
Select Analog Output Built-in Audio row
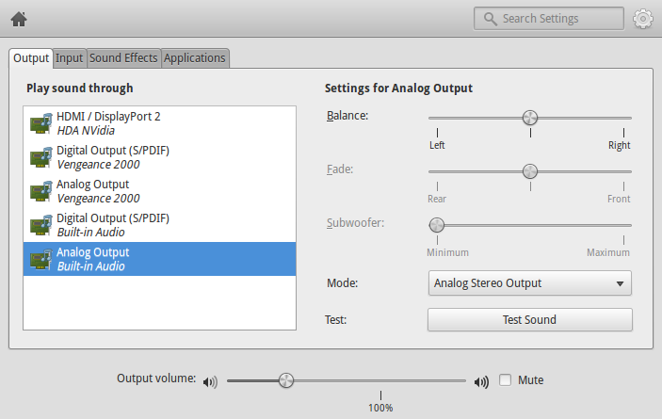pyautogui.click(x=159, y=259)
